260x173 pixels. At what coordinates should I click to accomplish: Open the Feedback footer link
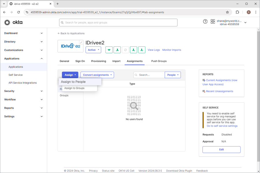coord(202,171)
